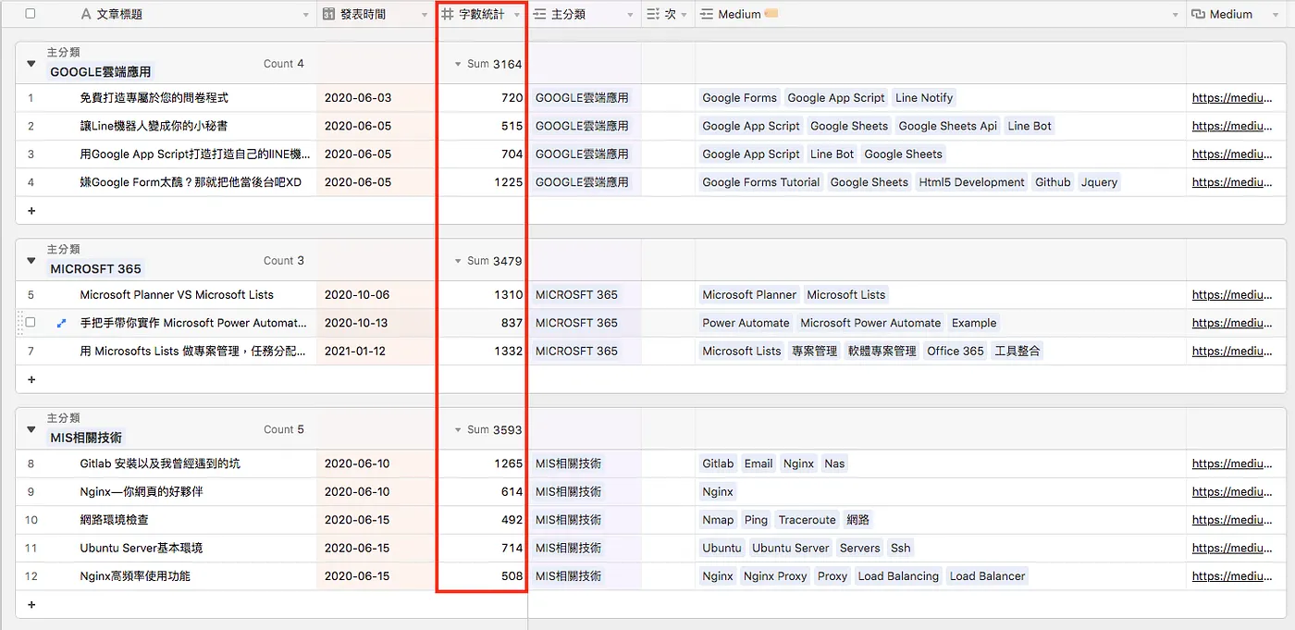Click the text field icon beside 文章標題

pos(86,14)
